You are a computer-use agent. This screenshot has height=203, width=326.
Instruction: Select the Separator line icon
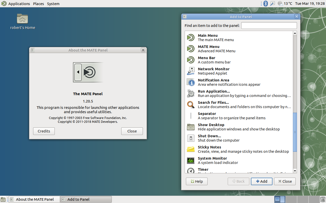(x=191, y=116)
